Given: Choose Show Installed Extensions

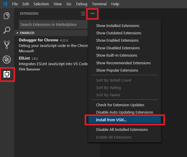Looking at the screenshot, I should tap(118, 26).
